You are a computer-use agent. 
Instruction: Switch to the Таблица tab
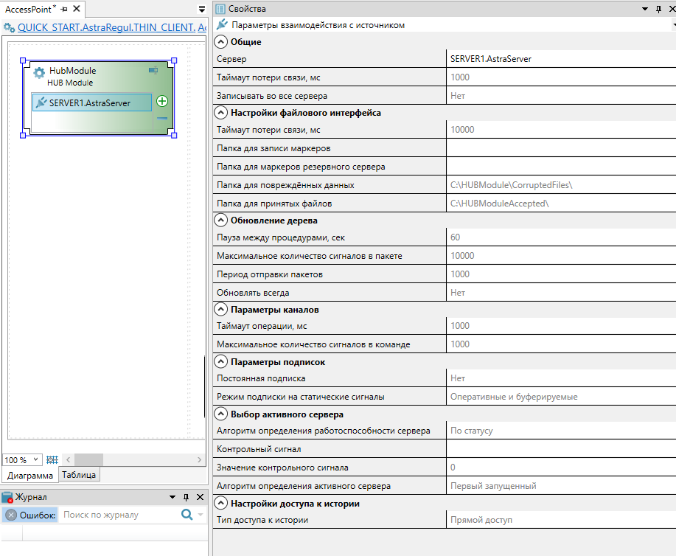tap(80, 475)
